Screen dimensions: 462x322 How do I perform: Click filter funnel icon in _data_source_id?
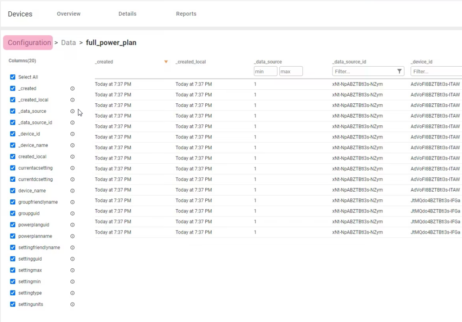pos(399,71)
